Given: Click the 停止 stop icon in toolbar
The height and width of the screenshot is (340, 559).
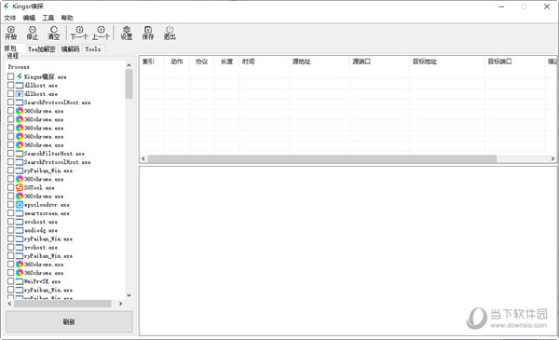Looking at the screenshot, I should click(x=32, y=33).
